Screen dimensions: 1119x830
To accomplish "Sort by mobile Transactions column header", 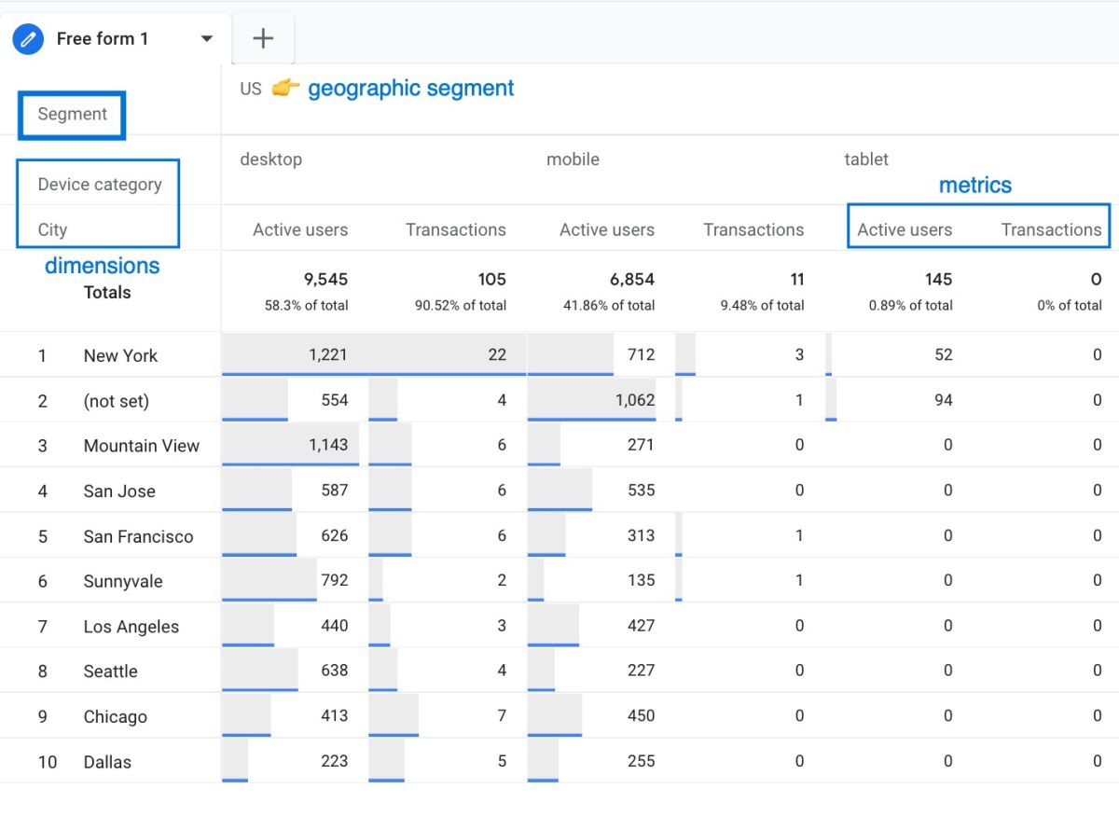I will point(753,229).
